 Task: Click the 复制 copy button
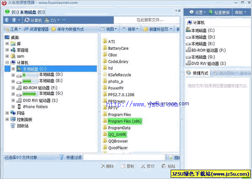tap(127, 166)
